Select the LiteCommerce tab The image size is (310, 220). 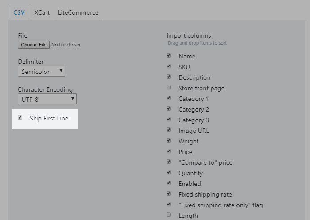[x=78, y=12]
